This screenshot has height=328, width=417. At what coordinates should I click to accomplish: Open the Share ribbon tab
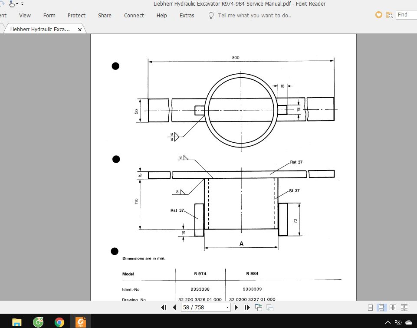click(105, 15)
